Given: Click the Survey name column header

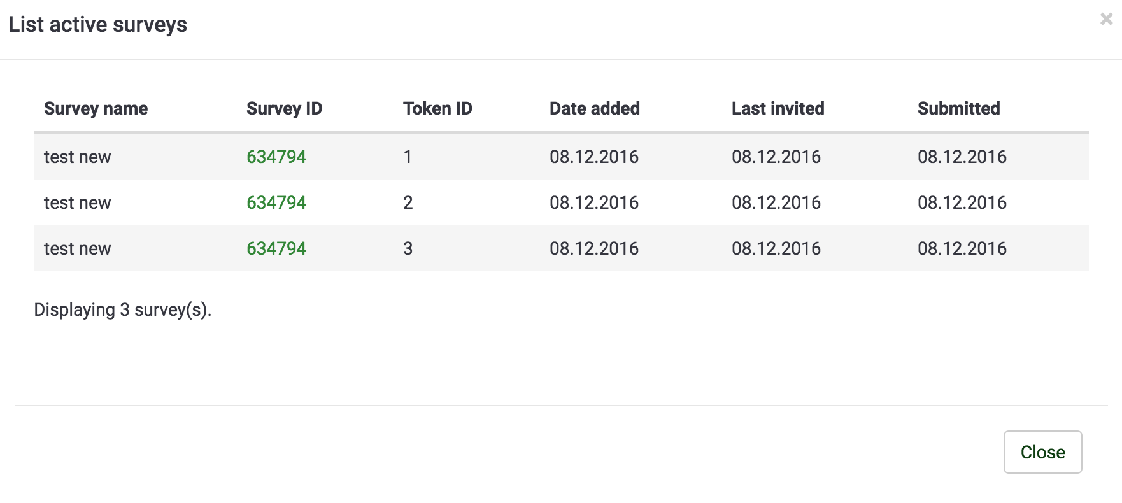Looking at the screenshot, I should [96, 108].
